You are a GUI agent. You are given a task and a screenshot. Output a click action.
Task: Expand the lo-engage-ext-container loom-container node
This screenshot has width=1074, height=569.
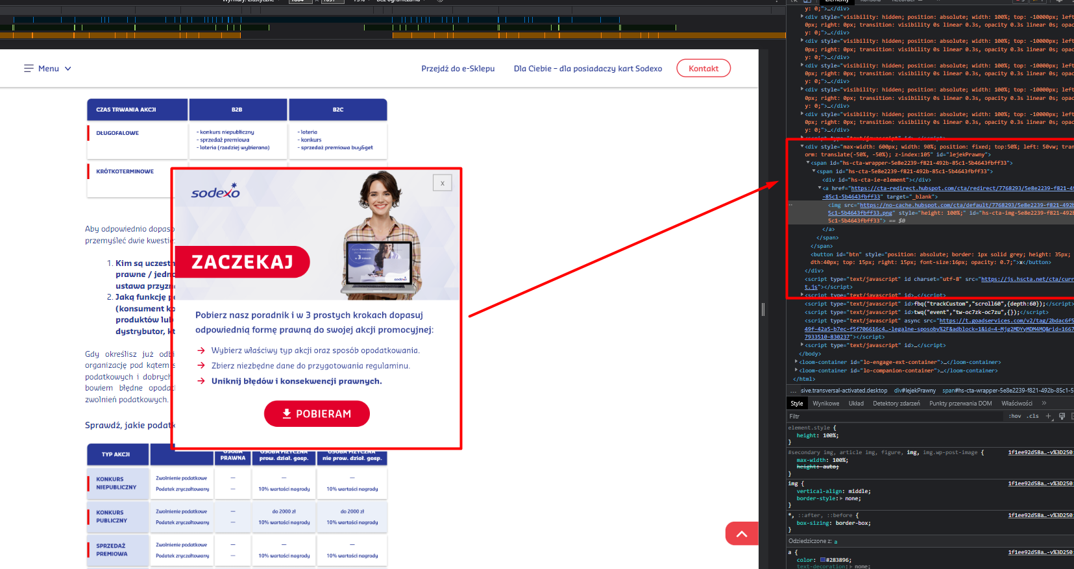pyautogui.click(x=796, y=362)
